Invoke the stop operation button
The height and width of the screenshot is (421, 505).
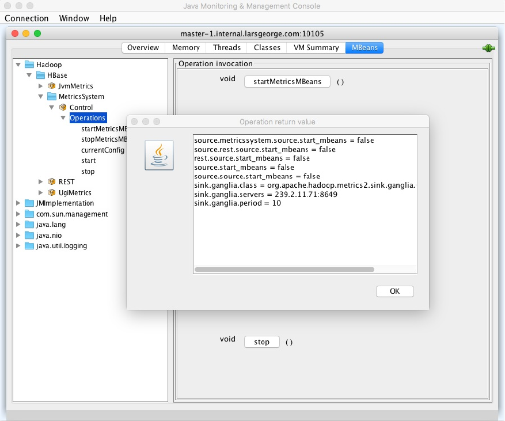tap(262, 342)
